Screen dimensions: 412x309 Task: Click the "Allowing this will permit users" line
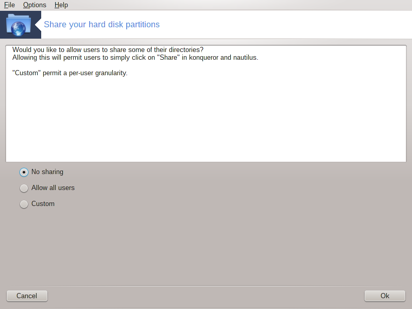point(135,58)
